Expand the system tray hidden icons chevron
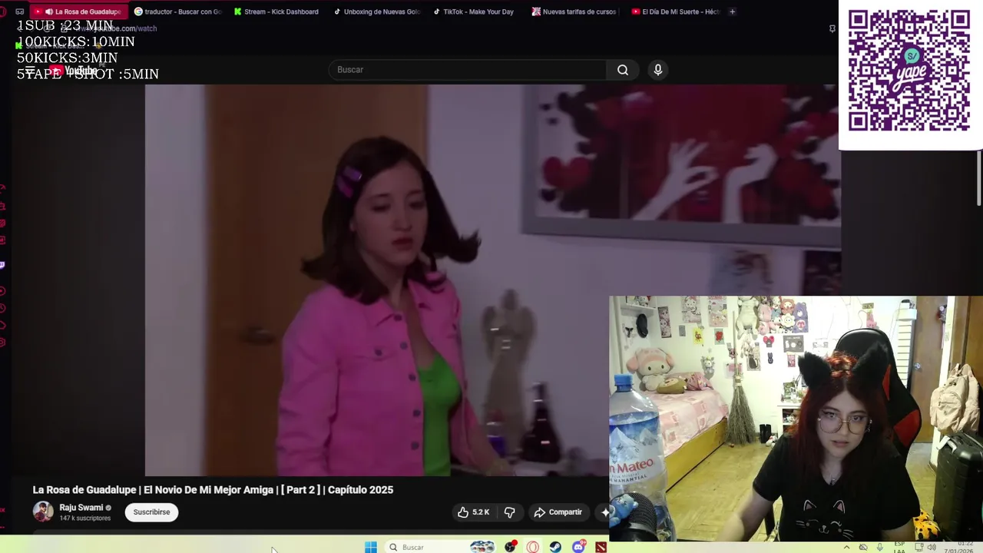Viewport: 983px width, 553px height. (x=848, y=547)
